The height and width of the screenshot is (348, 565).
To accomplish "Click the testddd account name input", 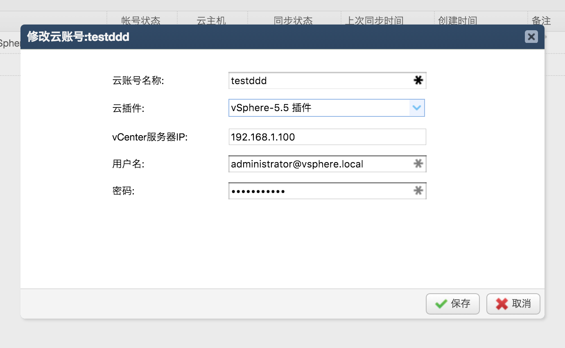I will pos(323,80).
